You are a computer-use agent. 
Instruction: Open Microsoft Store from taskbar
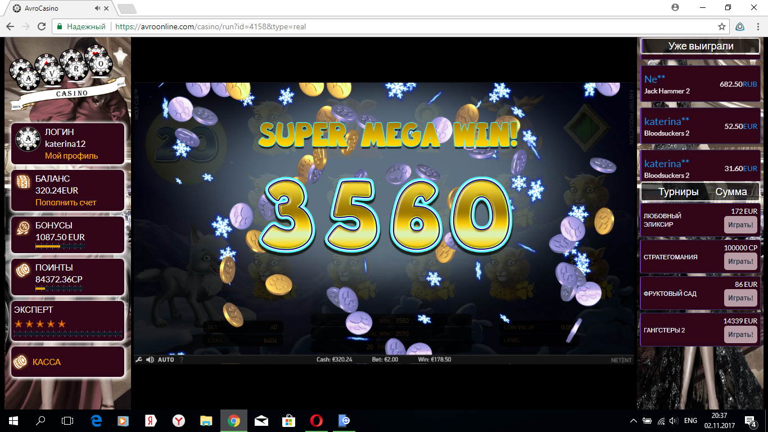tap(288, 420)
